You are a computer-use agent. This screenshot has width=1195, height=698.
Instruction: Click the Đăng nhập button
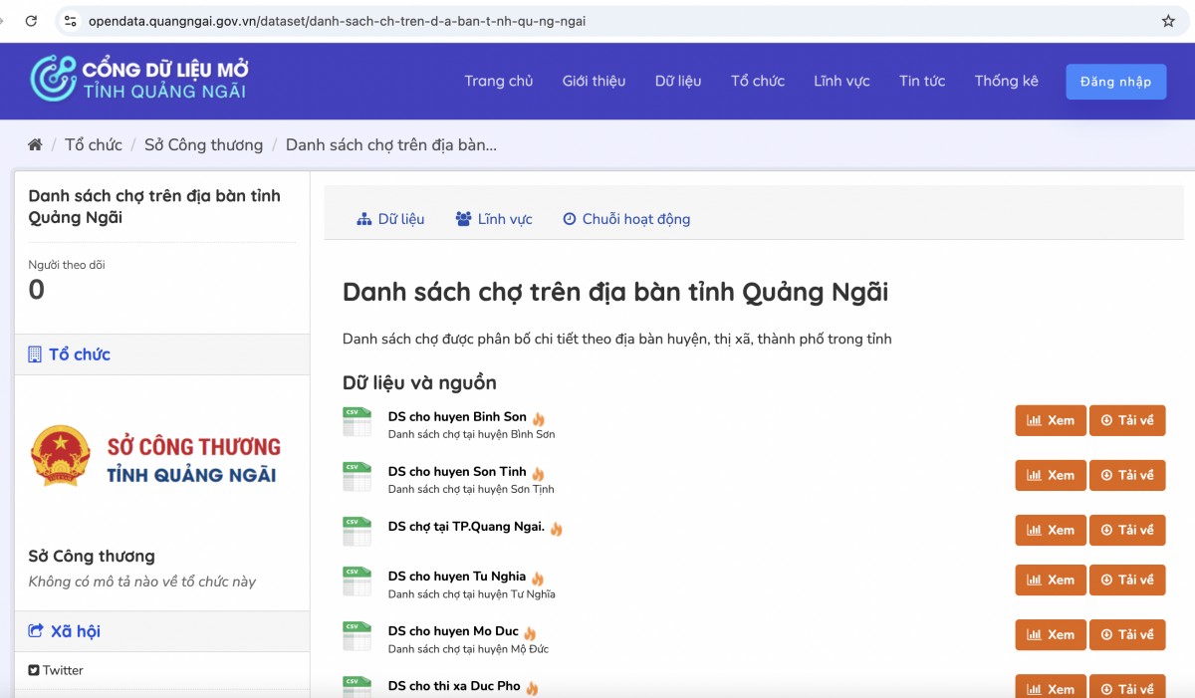pyautogui.click(x=1115, y=81)
